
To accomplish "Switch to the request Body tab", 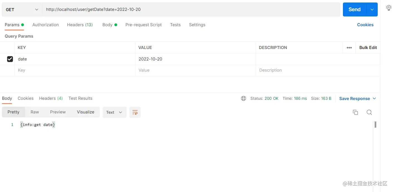I will coord(110,25).
